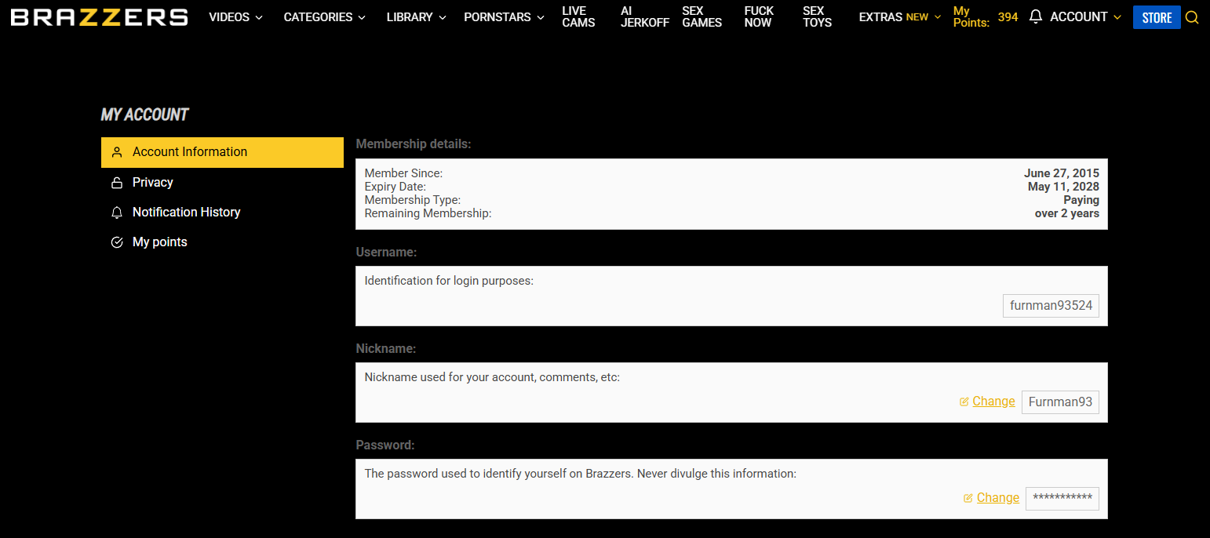
Task: Click the Change link for Nickname
Action: click(993, 402)
